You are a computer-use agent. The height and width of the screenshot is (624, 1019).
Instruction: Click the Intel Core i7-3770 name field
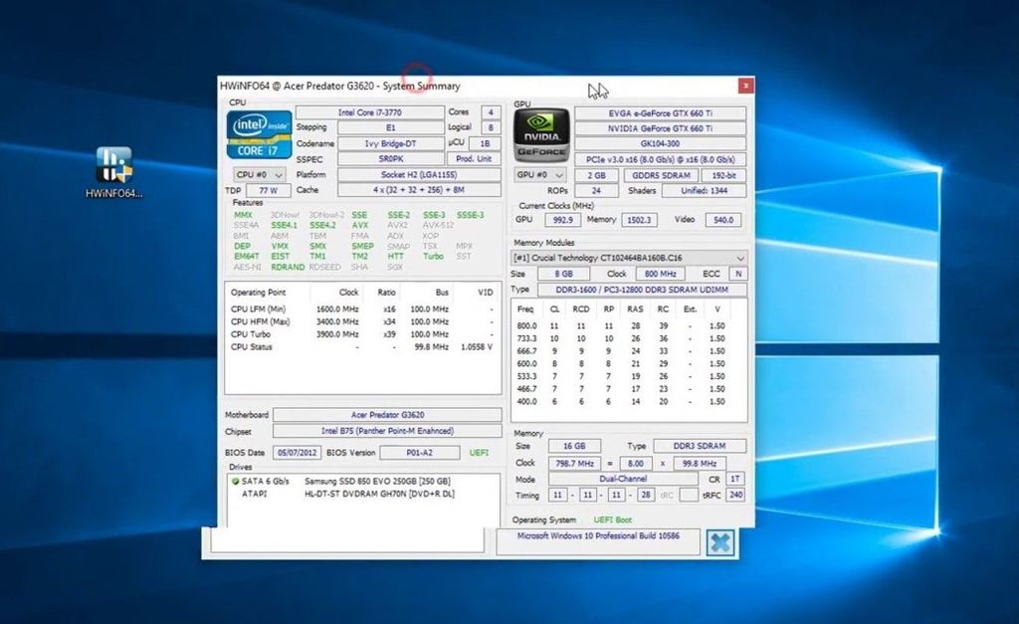pos(370,112)
